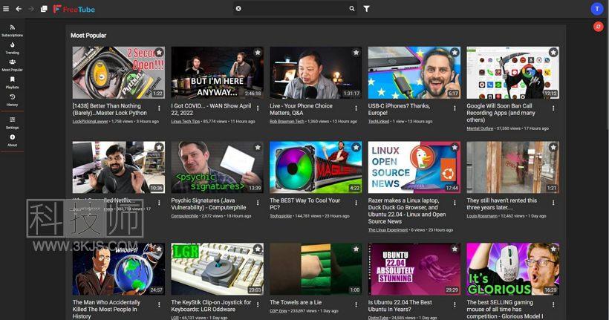Open title The Man Who Accidentally Killed
This screenshot has width=609, height=320.
[106, 309]
